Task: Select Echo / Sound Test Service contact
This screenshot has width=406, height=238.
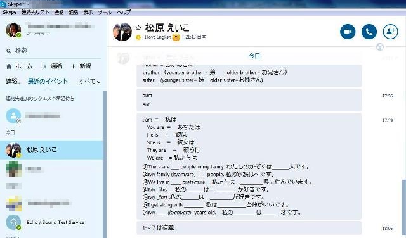Action: (51, 222)
